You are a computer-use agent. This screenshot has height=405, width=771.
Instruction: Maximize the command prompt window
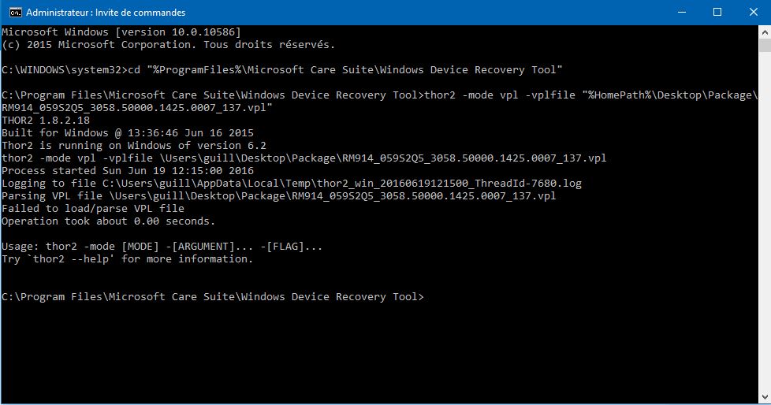click(x=717, y=13)
